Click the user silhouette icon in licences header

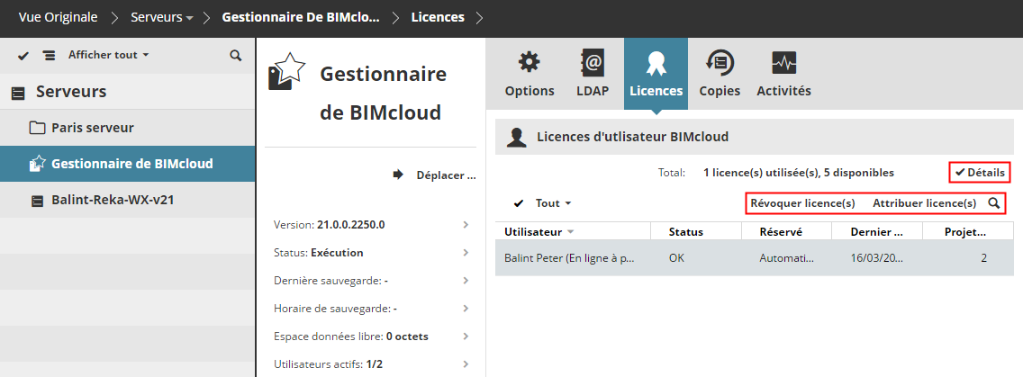517,137
